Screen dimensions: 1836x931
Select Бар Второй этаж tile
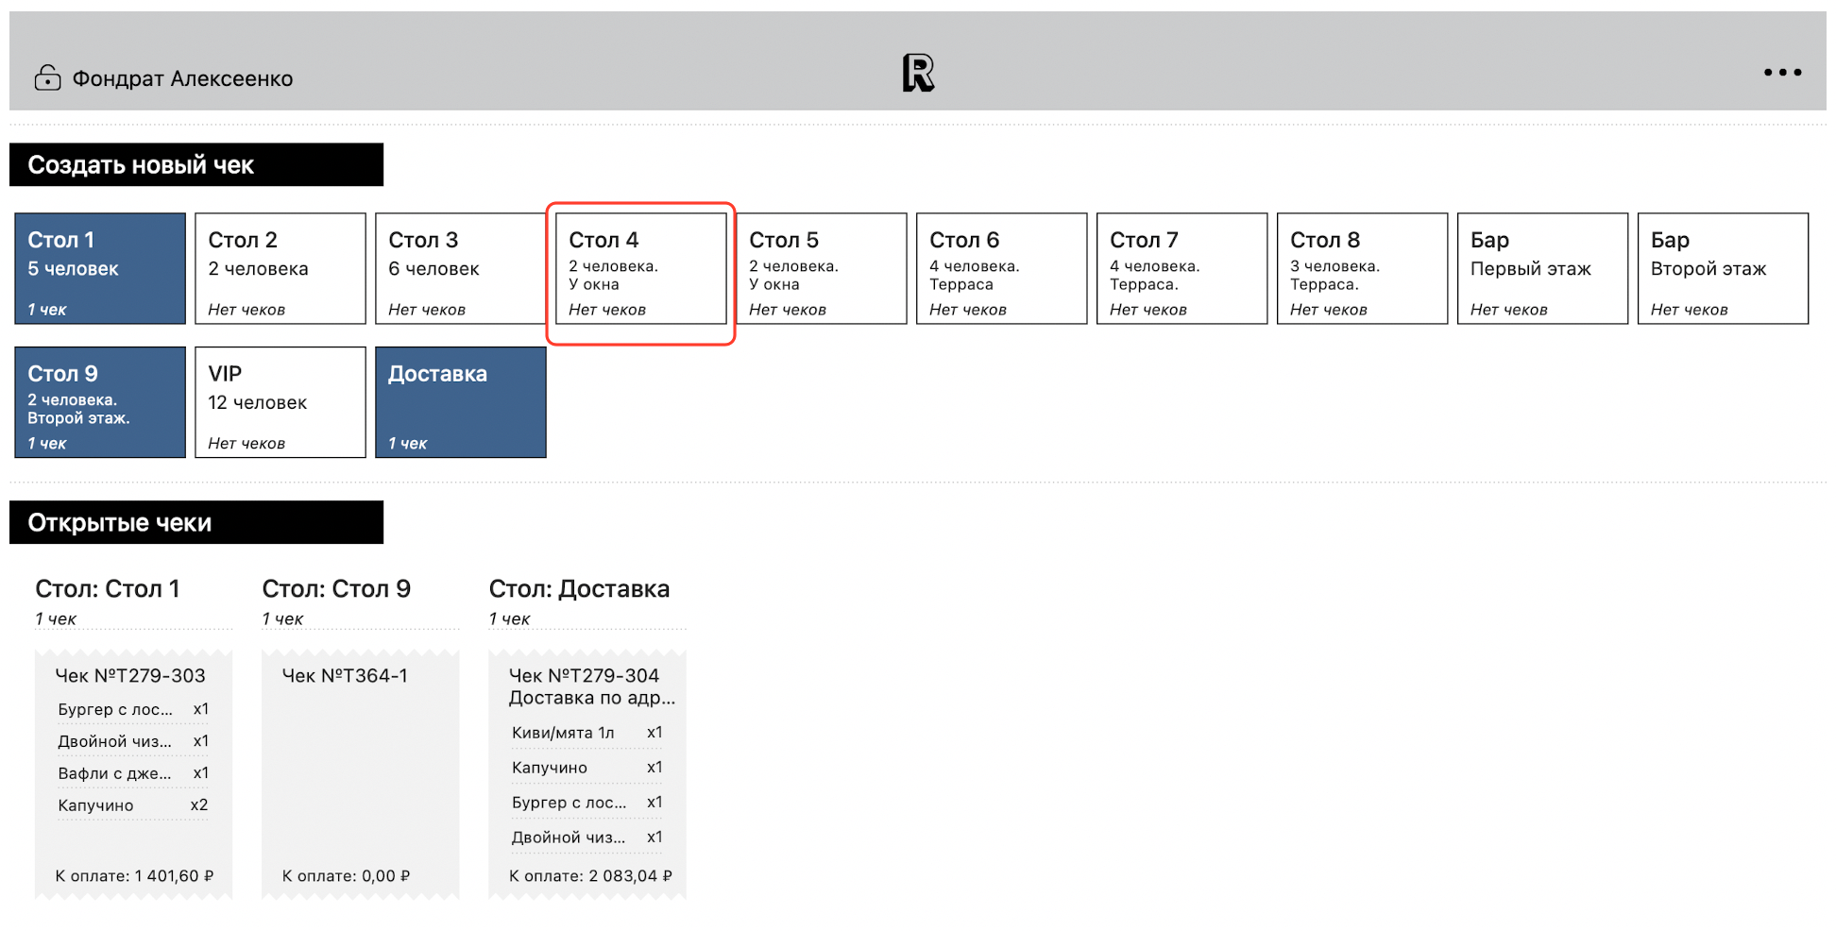tap(1723, 269)
